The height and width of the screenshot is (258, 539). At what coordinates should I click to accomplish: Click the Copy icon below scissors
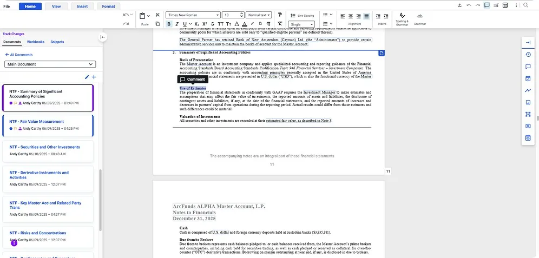157,24
